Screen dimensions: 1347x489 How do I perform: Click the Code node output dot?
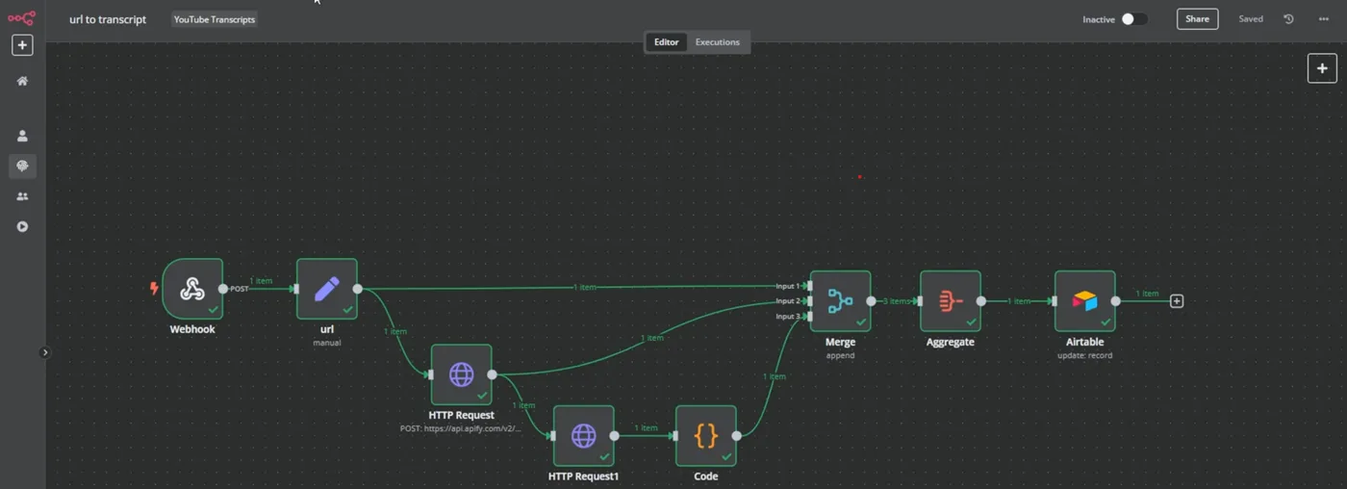pyautogui.click(x=737, y=435)
